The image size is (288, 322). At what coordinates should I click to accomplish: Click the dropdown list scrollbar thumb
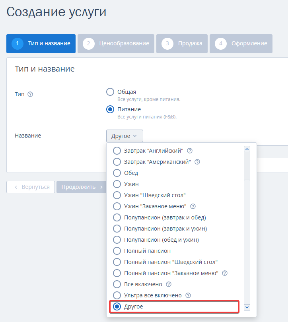pos(247,242)
